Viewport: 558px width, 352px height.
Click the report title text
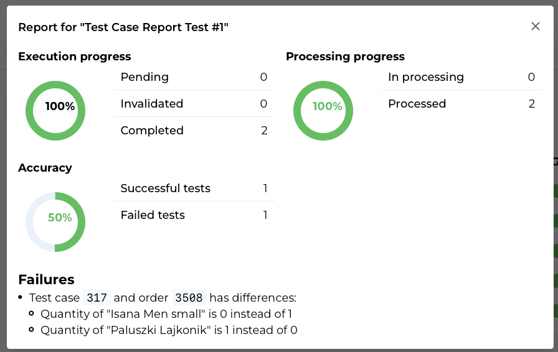123,27
